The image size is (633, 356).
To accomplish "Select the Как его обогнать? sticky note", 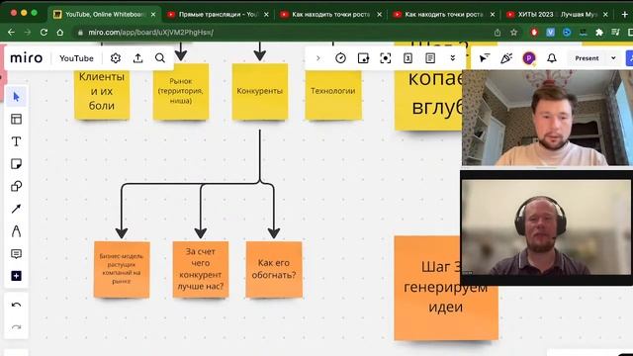I will tap(274, 269).
